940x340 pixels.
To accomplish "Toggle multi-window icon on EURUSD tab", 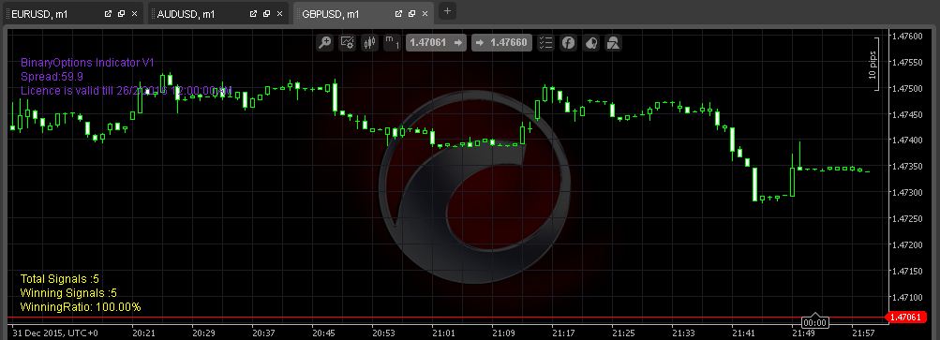I will point(121,14).
